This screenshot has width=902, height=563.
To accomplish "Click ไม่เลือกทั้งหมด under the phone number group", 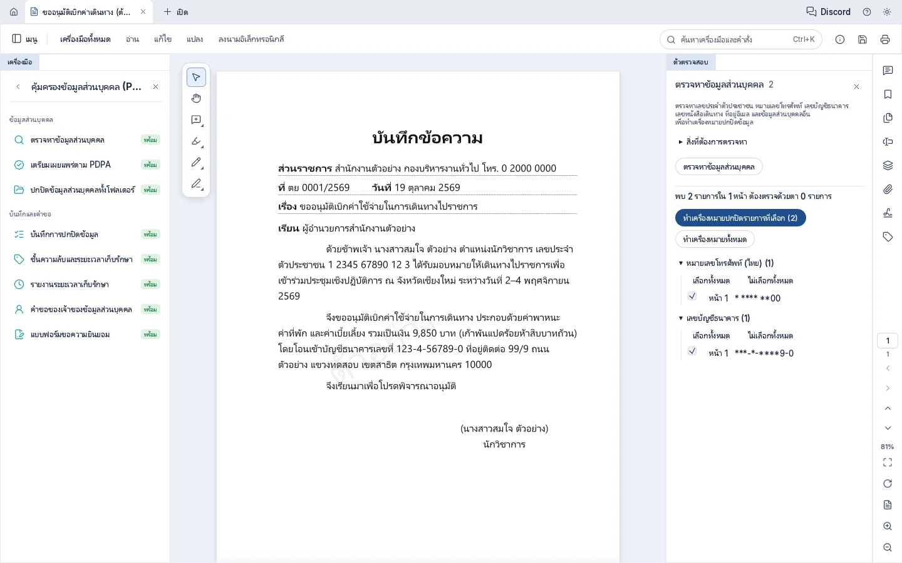I will coord(770,281).
